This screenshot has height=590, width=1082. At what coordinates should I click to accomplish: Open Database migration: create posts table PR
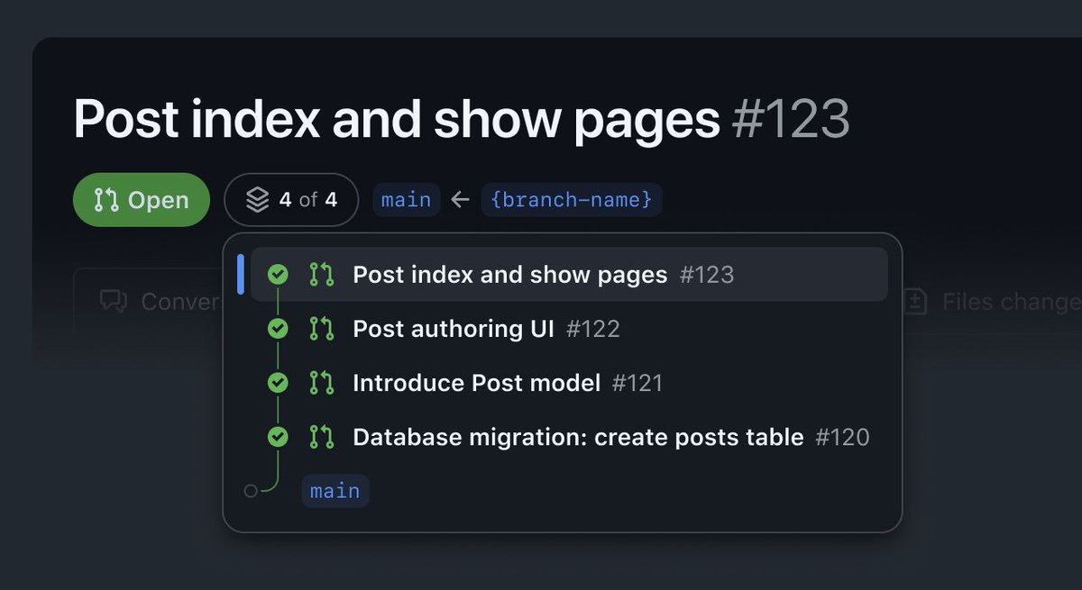[x=577, y=437]
